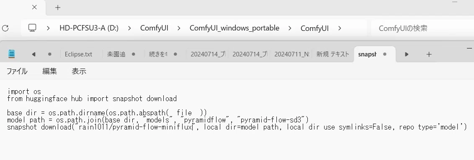Screen dimensions: 474x160
Task: Click the This PC monitor icon
Action: pyautogui.click(x=32, y=28)
